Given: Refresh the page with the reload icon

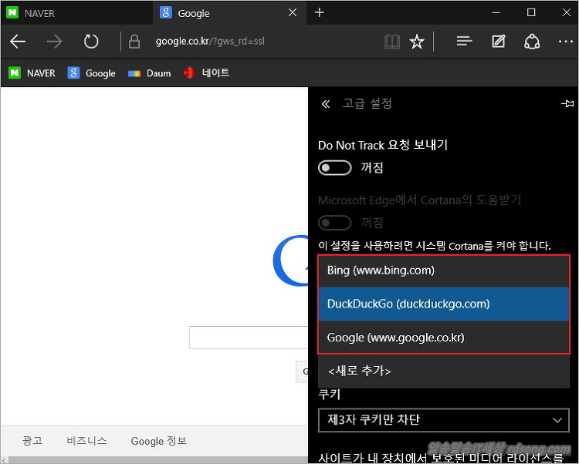Looking at the screenshot, I should tap(90, 42).
